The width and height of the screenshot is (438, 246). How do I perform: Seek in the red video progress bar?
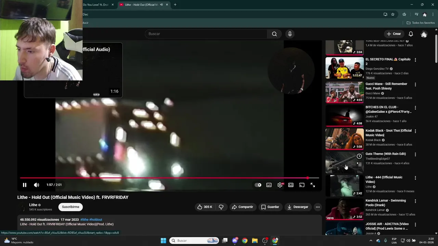169,178
